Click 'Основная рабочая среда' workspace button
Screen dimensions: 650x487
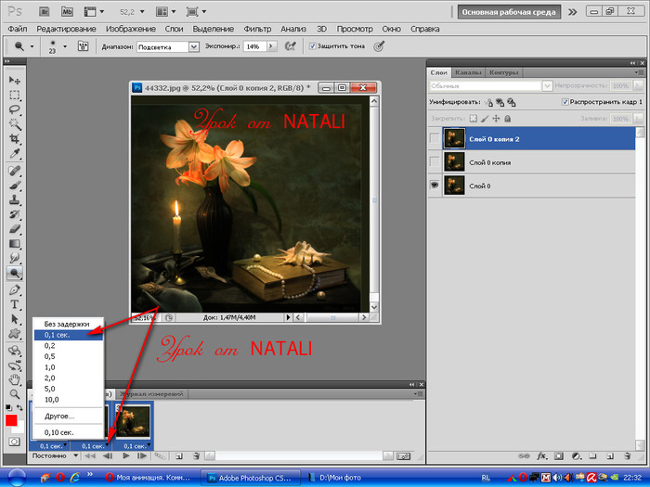click(x=509, y=12)
